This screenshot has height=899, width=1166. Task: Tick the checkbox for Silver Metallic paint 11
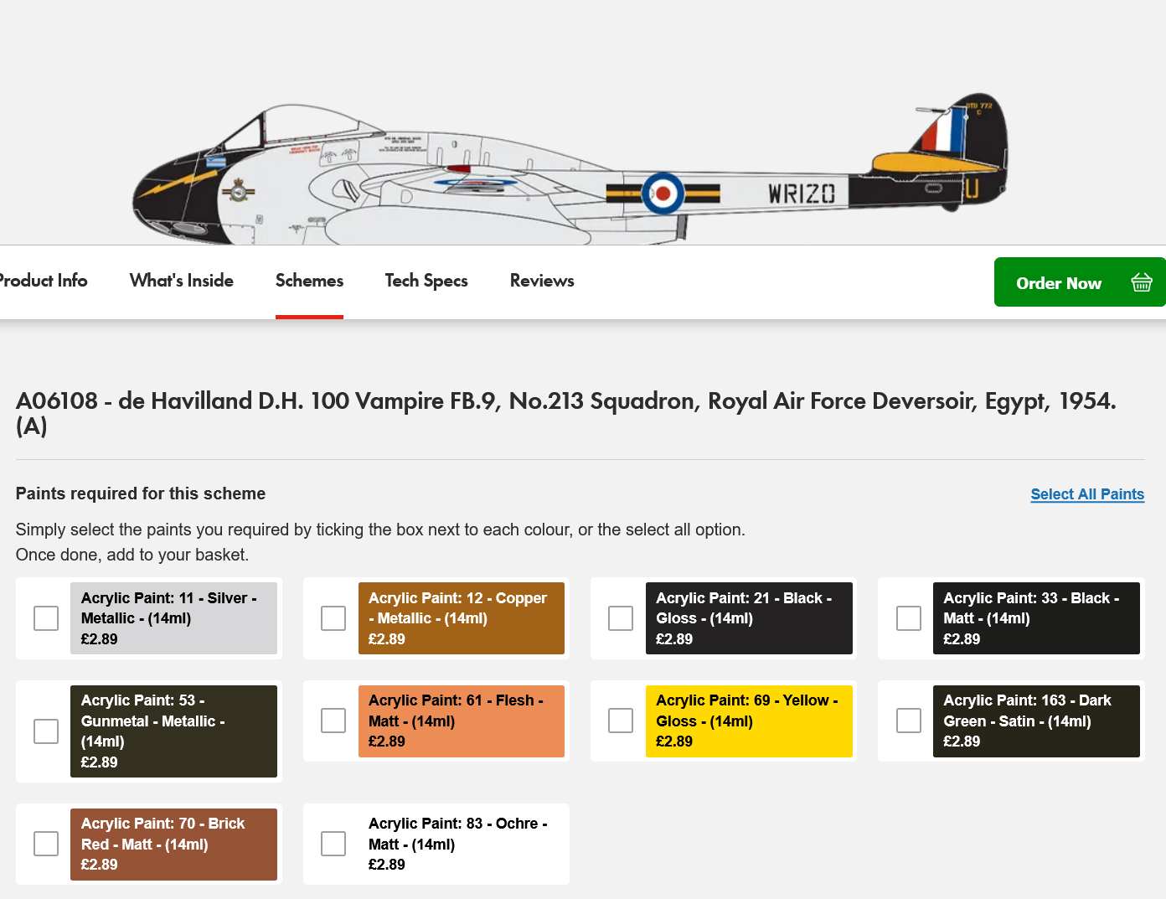coord(46,618)
